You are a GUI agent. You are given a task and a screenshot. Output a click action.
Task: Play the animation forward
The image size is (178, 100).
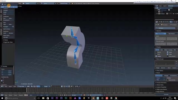click(x=66, y=95)
